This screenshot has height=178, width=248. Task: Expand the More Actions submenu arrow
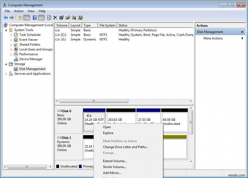coord(242,38)
